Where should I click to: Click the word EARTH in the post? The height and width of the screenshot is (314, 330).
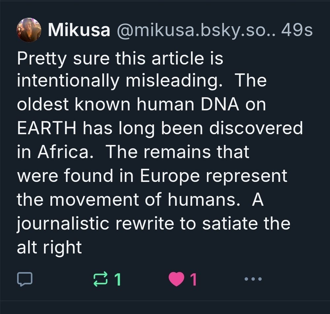[49, 128]
